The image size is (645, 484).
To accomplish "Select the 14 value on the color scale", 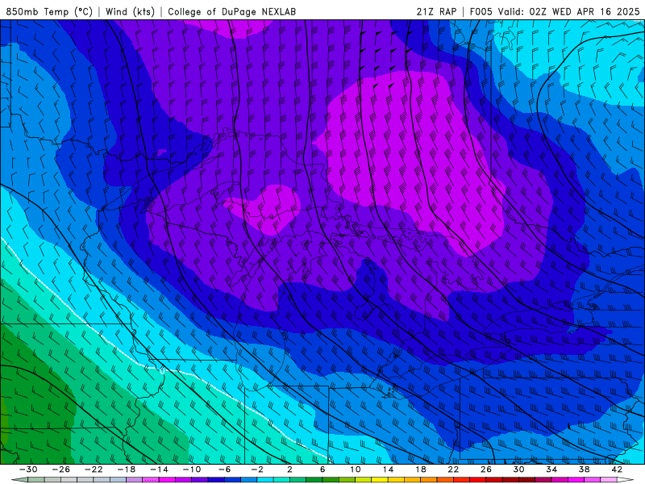I will [x=388, y=469].
